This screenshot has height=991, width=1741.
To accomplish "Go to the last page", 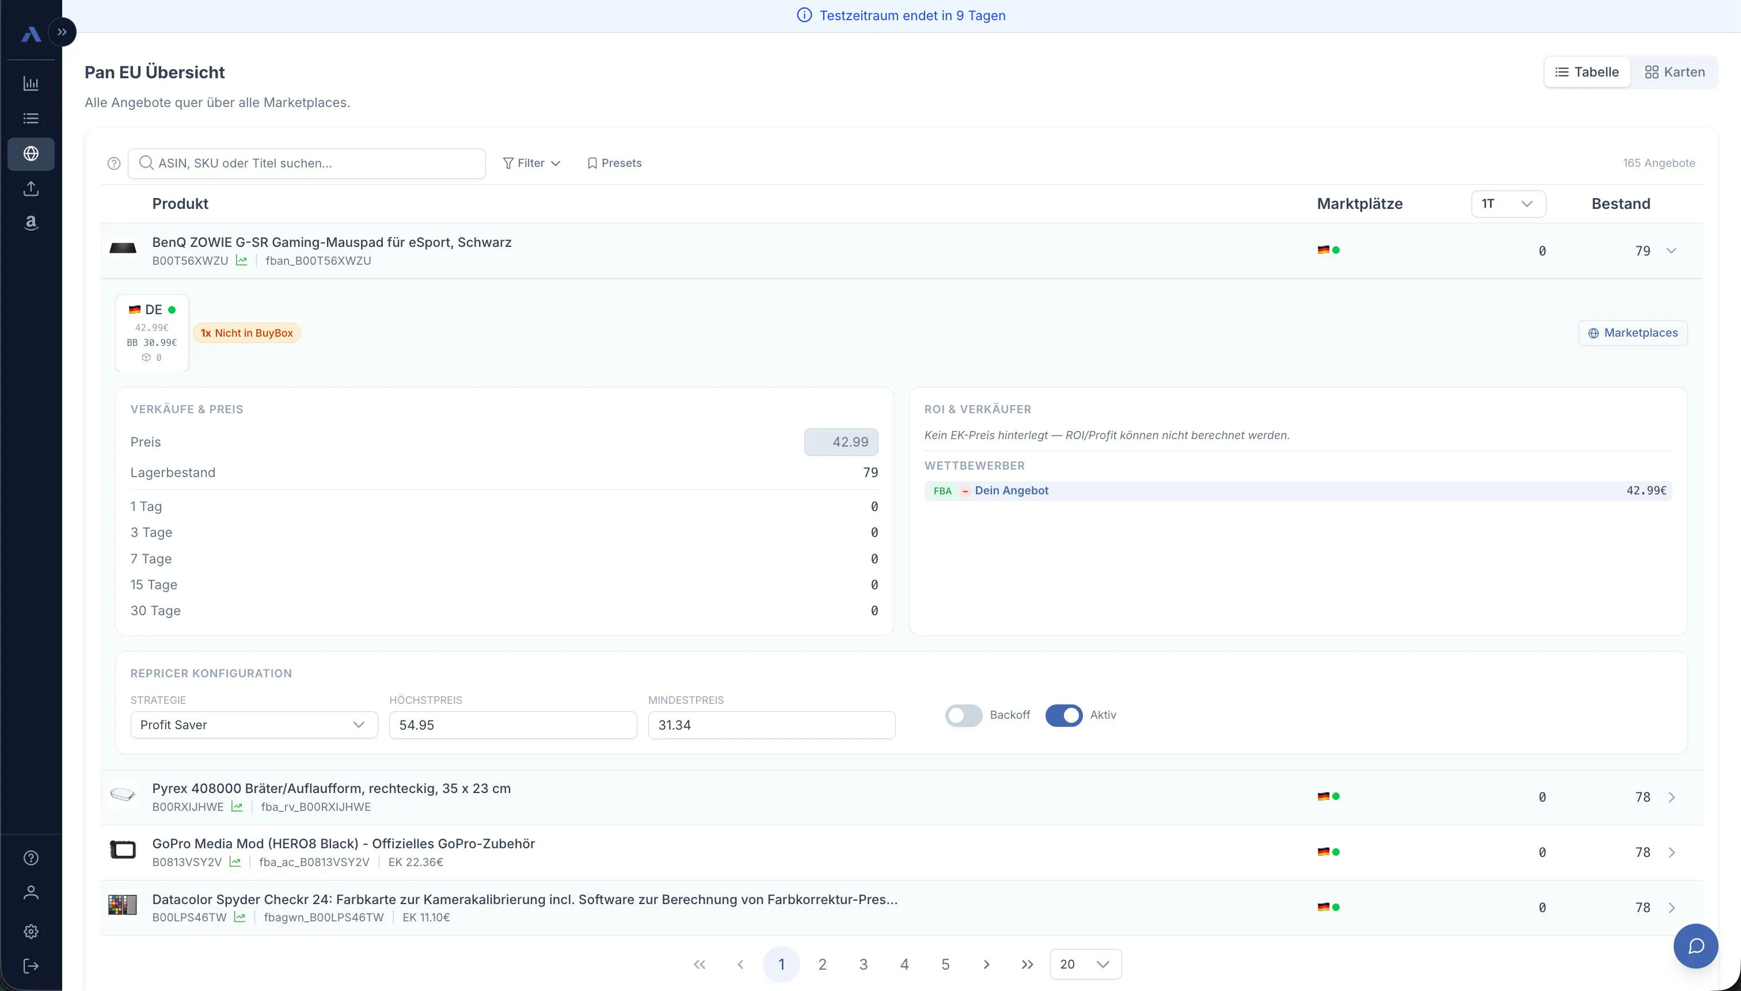I will pyautogui.click(x=1028, y=965).
